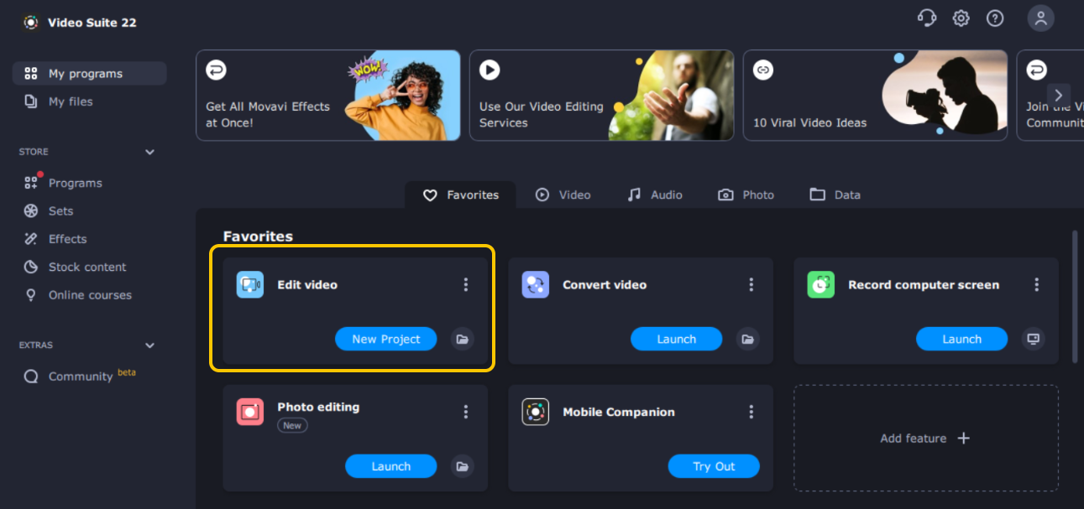1084x509 pixels.
Task: Open settings via the gear icon
Action: click(x=961, y=18)
